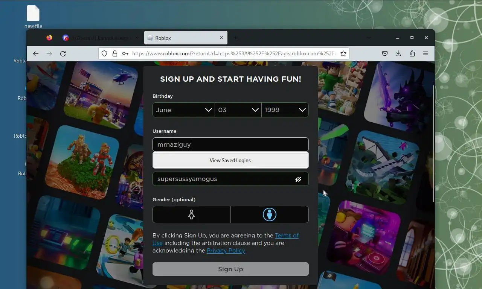The height and width of the screenshot is (289, 482).
Task: Open a new tab with plus button
Action: point(235,38)
